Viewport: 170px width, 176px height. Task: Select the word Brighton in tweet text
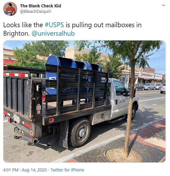click(x=16, y=33)
